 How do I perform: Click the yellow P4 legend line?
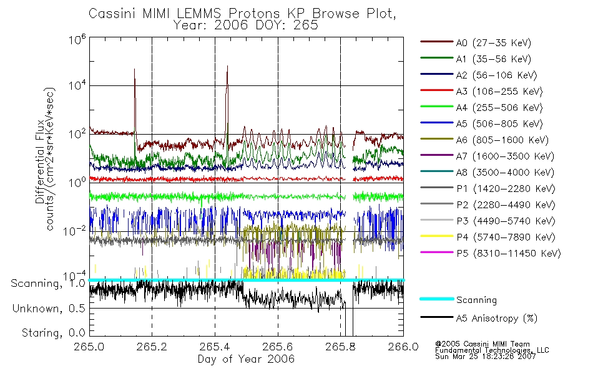coord(437,236)
